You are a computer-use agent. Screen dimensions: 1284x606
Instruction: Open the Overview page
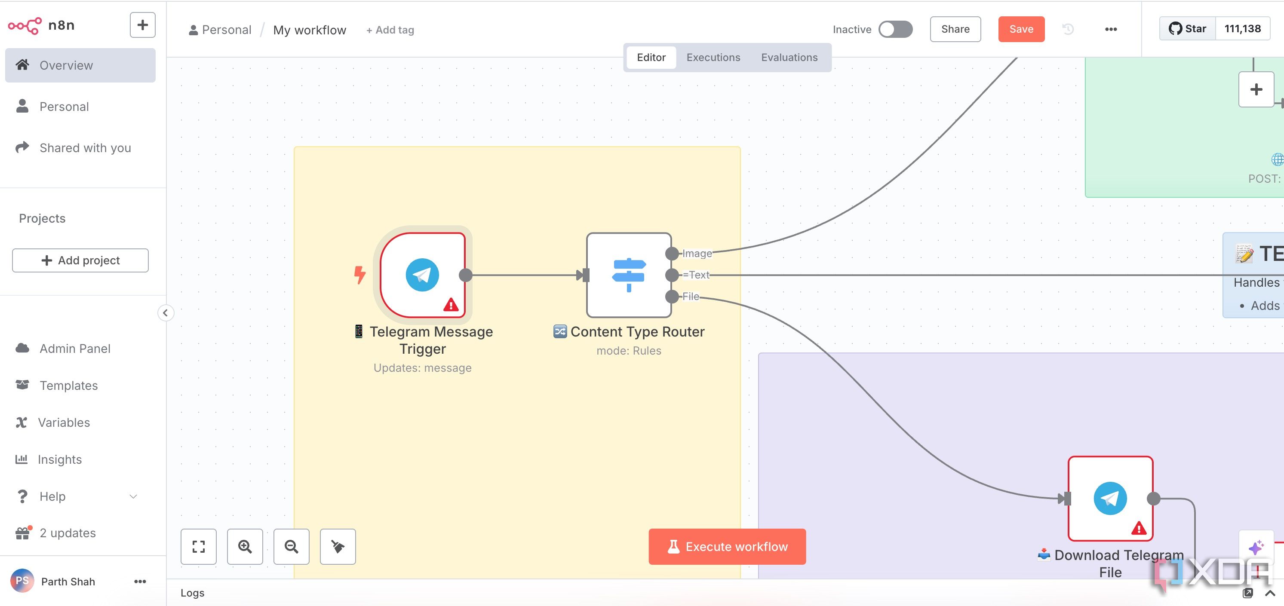tap(80, 65)
